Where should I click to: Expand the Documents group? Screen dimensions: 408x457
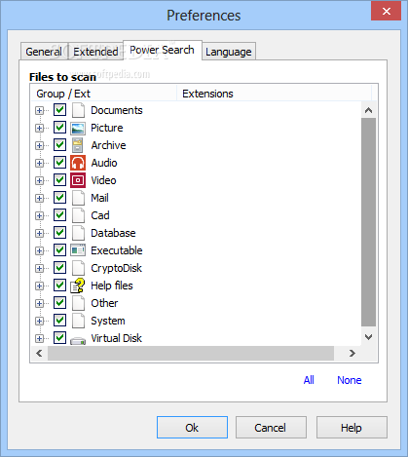click(39, 111)
